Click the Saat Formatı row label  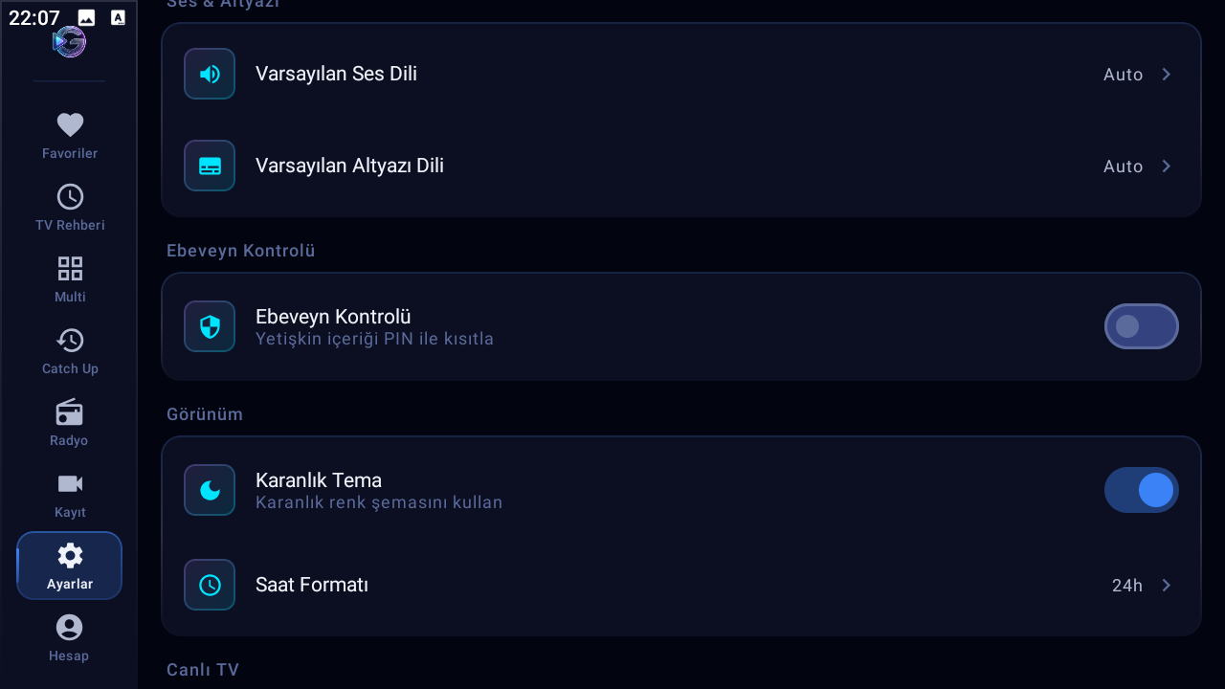[312, 585]
